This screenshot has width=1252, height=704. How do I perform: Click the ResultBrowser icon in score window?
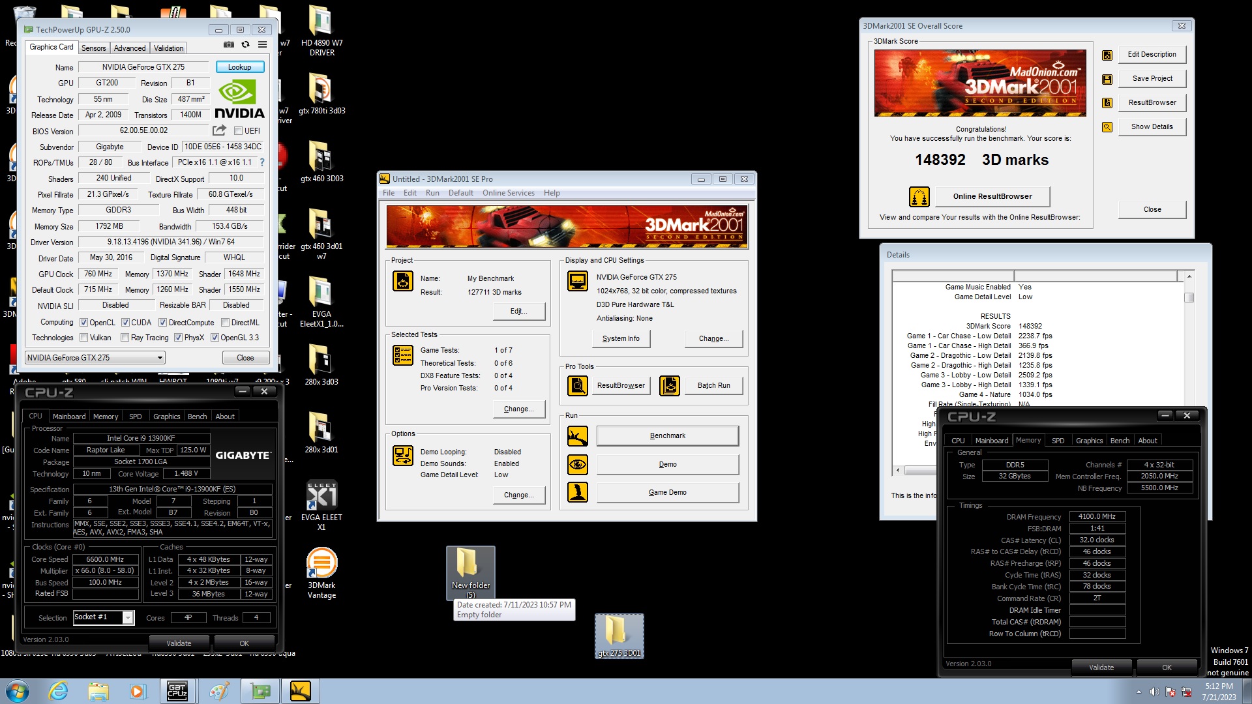(1107, 103)
